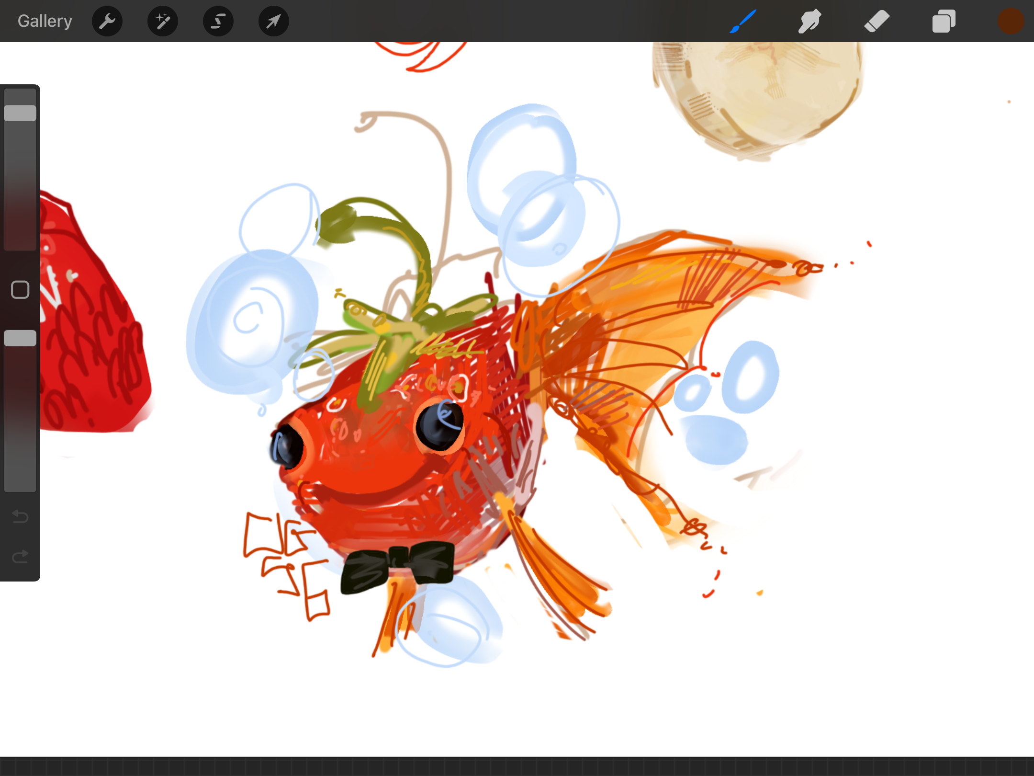This screenshot has height=776, width=1034.
Task: Click the brush size slider handle
Action: (x=20, y=113)
